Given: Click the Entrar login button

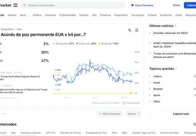Looking at the screenshot, I should pos(177,5).
